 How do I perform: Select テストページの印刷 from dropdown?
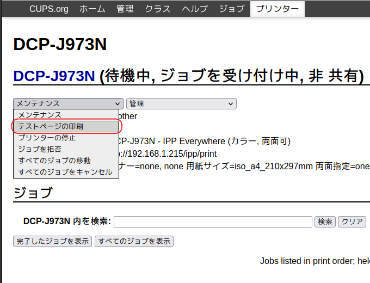point(51,126)
